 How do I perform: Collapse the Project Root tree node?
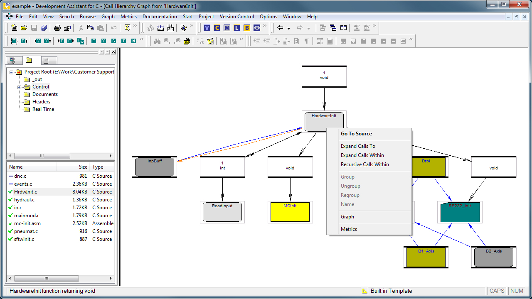12,72
